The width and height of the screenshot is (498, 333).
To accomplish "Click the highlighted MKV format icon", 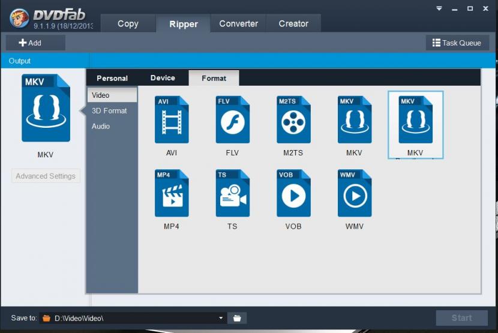I will (415, 119).
